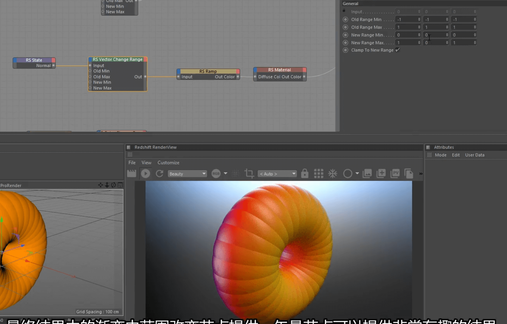Click RS Ramp Out Color port
This screenshot has width=507, height=324.
click(x=238, y=77)
